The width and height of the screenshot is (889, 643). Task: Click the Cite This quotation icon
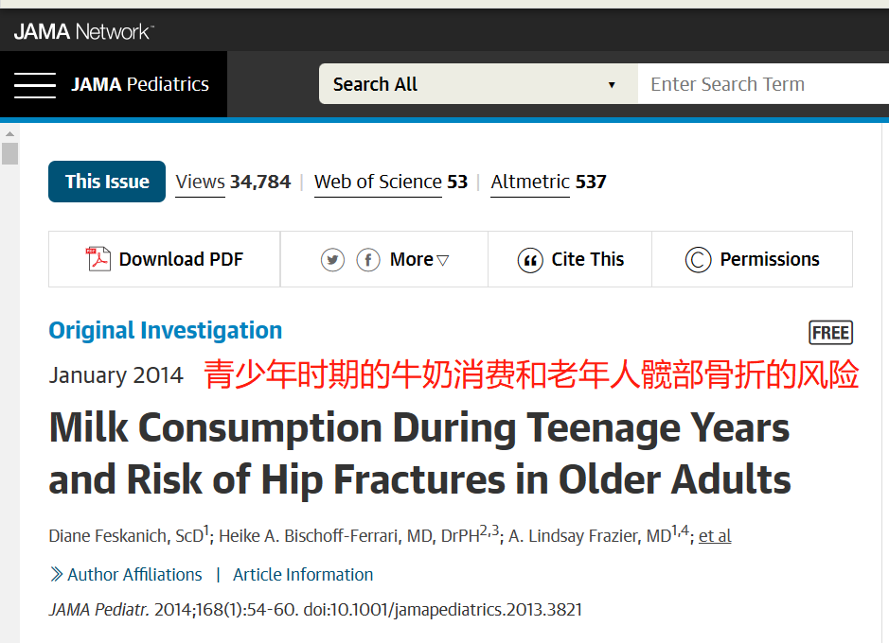click(530, 260)
